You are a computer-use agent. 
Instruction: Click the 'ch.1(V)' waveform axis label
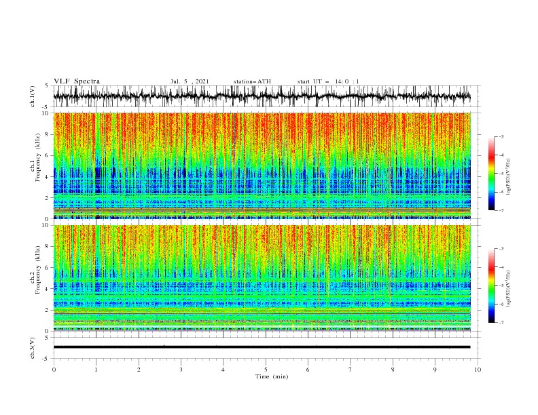point(33,96)
